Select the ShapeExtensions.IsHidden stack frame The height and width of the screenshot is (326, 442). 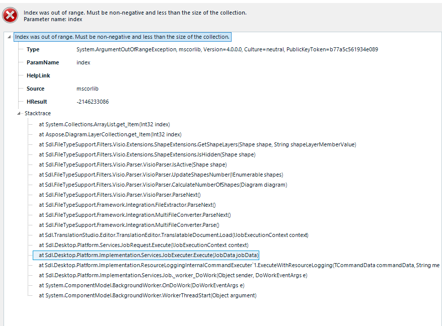(147, 154)
